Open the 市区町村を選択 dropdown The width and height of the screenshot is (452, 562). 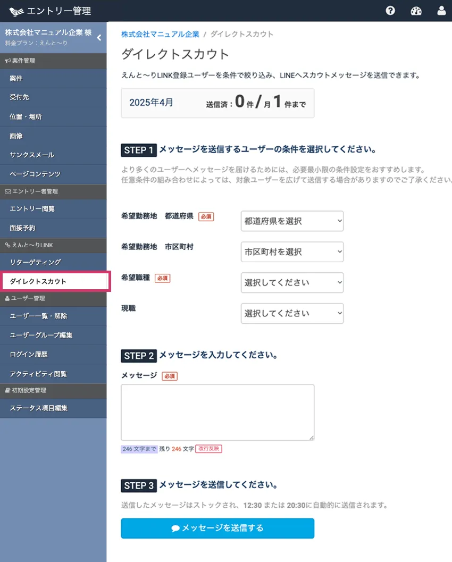pyautogui.click(x=292, y=252)
